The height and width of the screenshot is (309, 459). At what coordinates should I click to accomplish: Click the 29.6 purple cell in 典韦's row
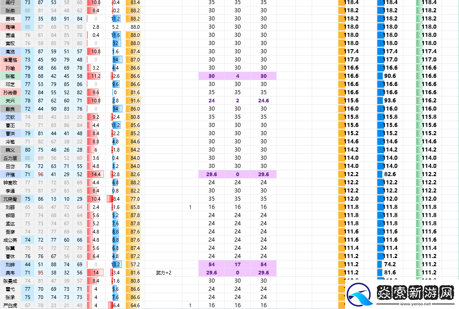pos(211,273)
